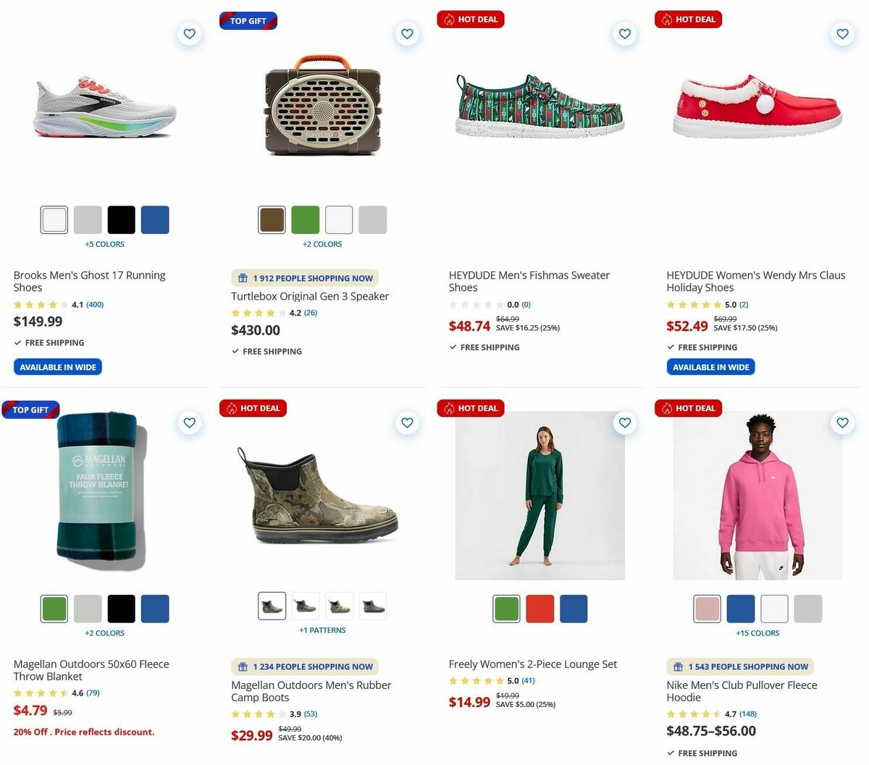The image size is (869, 765).
Task: Open the 400 reviews link for Brooks Ghost 17
Action: (x=94, y=304)
